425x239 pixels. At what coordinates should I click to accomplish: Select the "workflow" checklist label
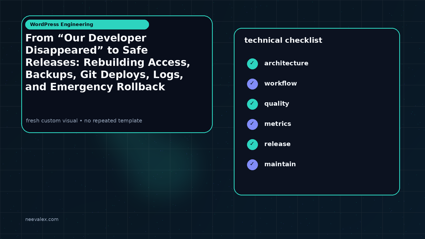[x=280, y=83]
